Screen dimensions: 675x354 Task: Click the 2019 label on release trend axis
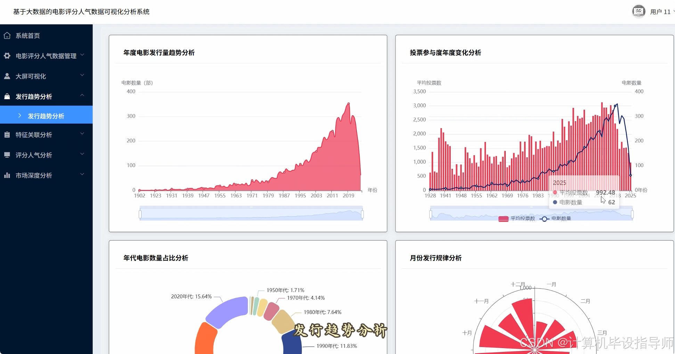348,196
